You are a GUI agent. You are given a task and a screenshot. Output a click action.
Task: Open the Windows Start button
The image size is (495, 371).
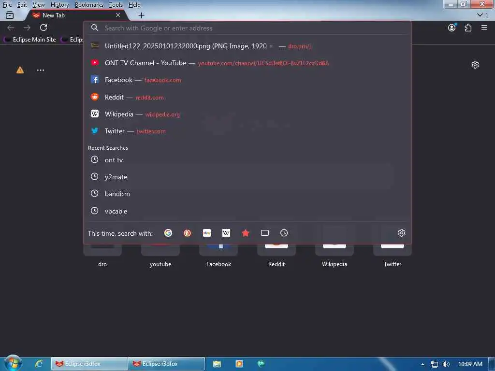(x=13, y=363)
